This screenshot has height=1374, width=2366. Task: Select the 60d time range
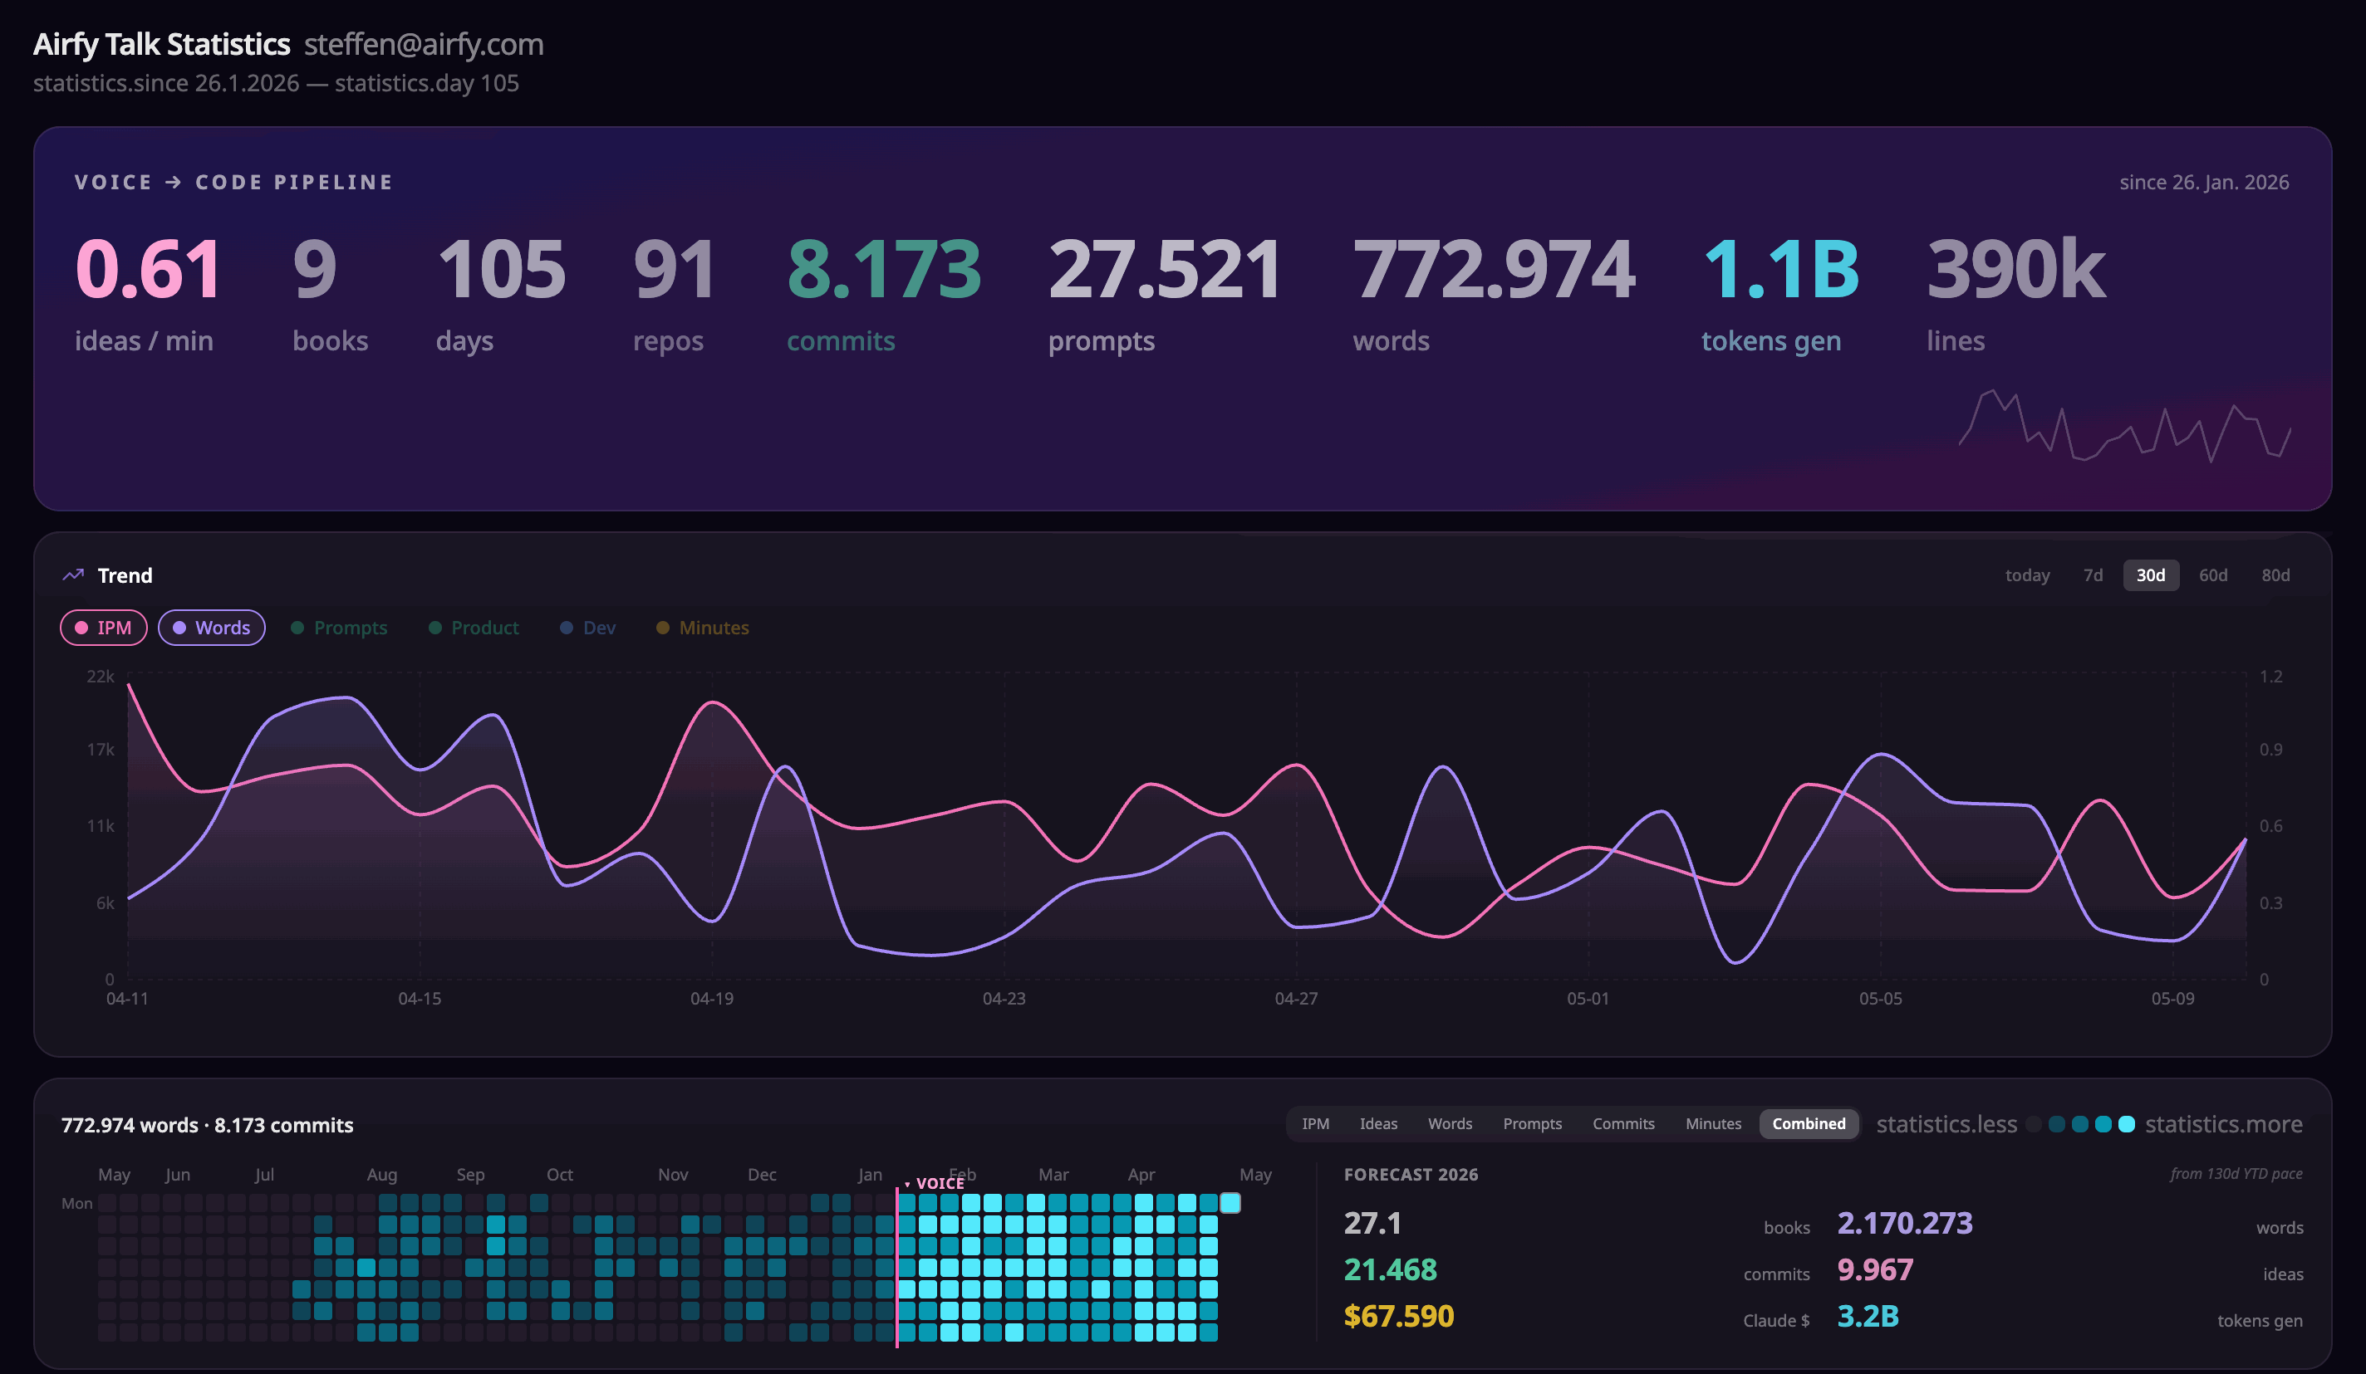pos(2213,575)
